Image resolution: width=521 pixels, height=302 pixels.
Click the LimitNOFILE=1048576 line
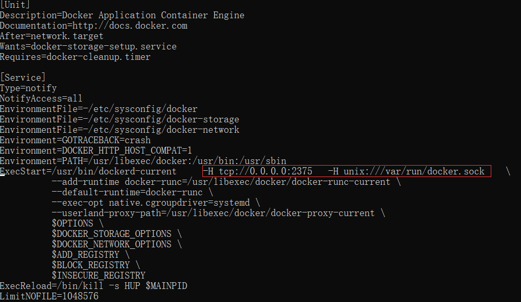tap(49, 296)
